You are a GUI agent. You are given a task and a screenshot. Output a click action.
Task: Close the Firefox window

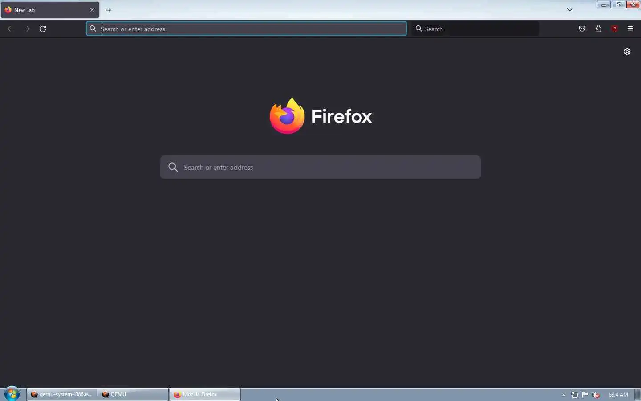point(633,5)
